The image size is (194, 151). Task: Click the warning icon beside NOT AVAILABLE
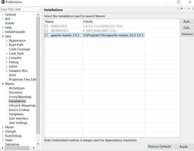coord(84,31)
